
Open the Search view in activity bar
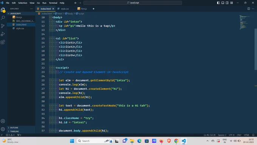(x=3, y=18)
